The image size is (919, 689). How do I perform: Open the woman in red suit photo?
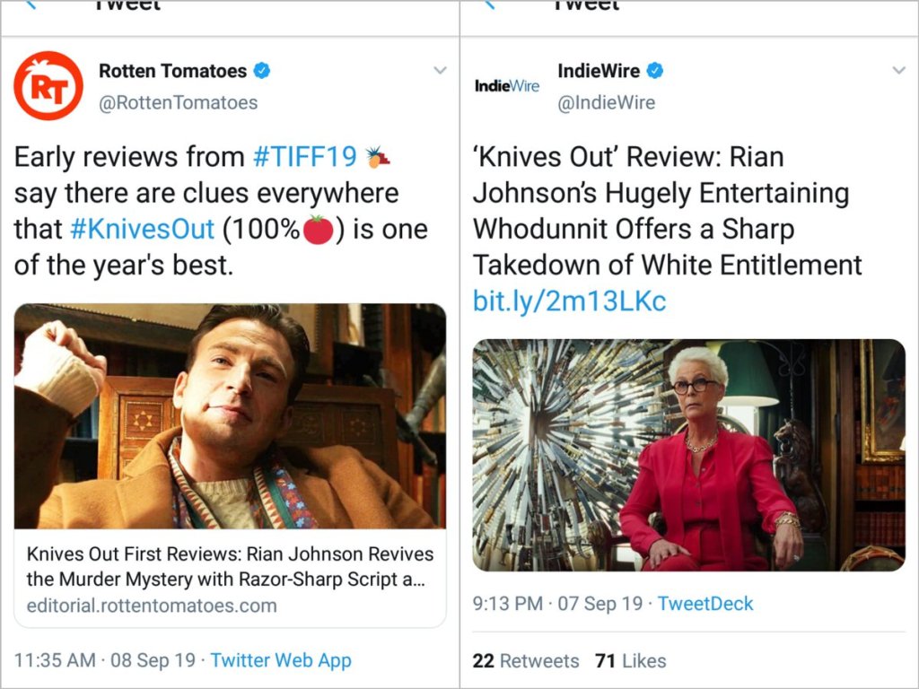(688, 454)
